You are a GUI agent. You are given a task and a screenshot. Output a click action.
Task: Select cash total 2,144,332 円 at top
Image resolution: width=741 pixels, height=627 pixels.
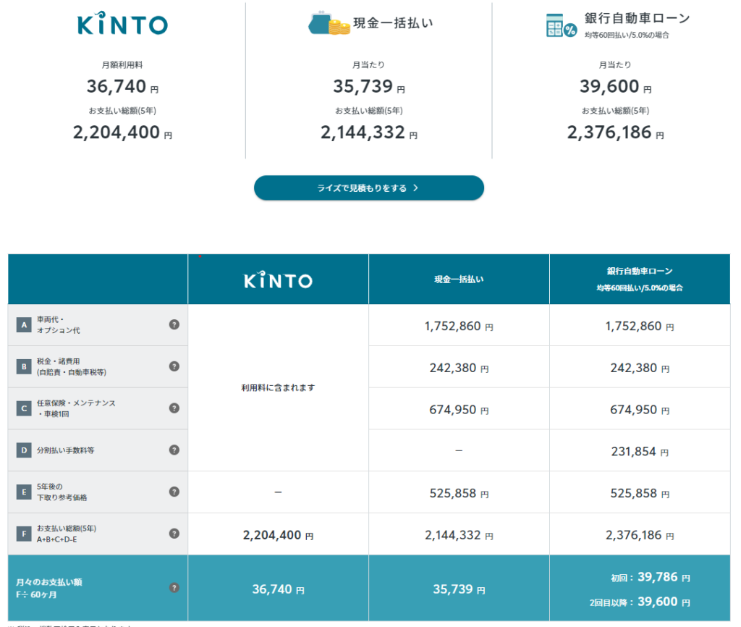point(368,132)
